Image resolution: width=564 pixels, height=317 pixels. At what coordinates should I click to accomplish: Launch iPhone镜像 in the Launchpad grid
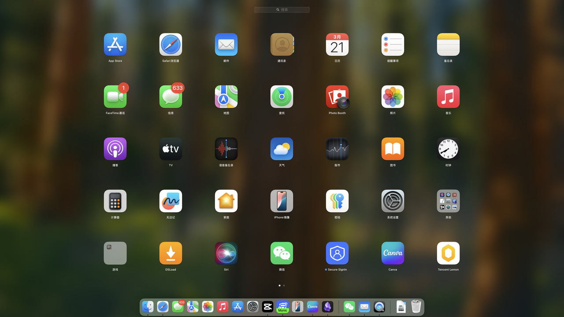pos(282,201)
